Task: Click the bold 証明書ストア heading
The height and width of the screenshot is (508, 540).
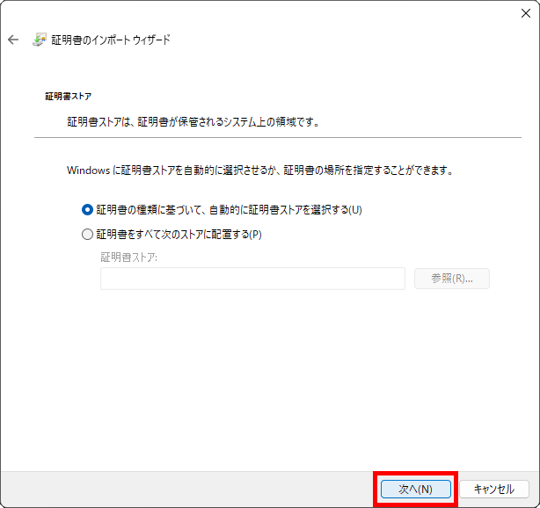Action: click(x=69, y=97)
